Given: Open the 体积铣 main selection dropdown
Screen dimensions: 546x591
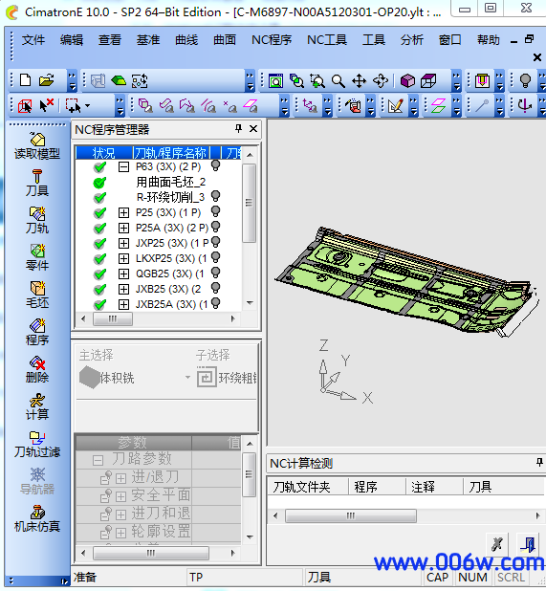Looking at the screenshot, I should 187,378.
